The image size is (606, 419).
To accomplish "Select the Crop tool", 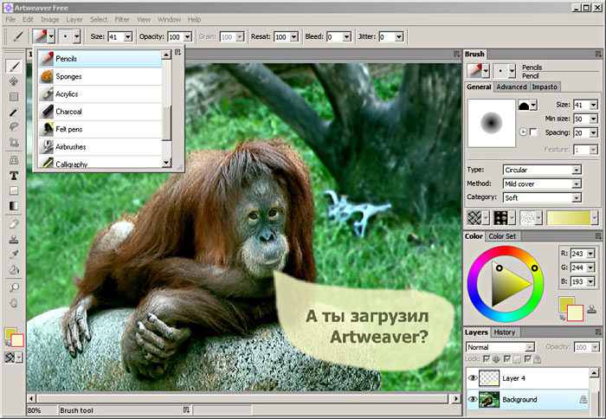I will click(x=14, y=142).
